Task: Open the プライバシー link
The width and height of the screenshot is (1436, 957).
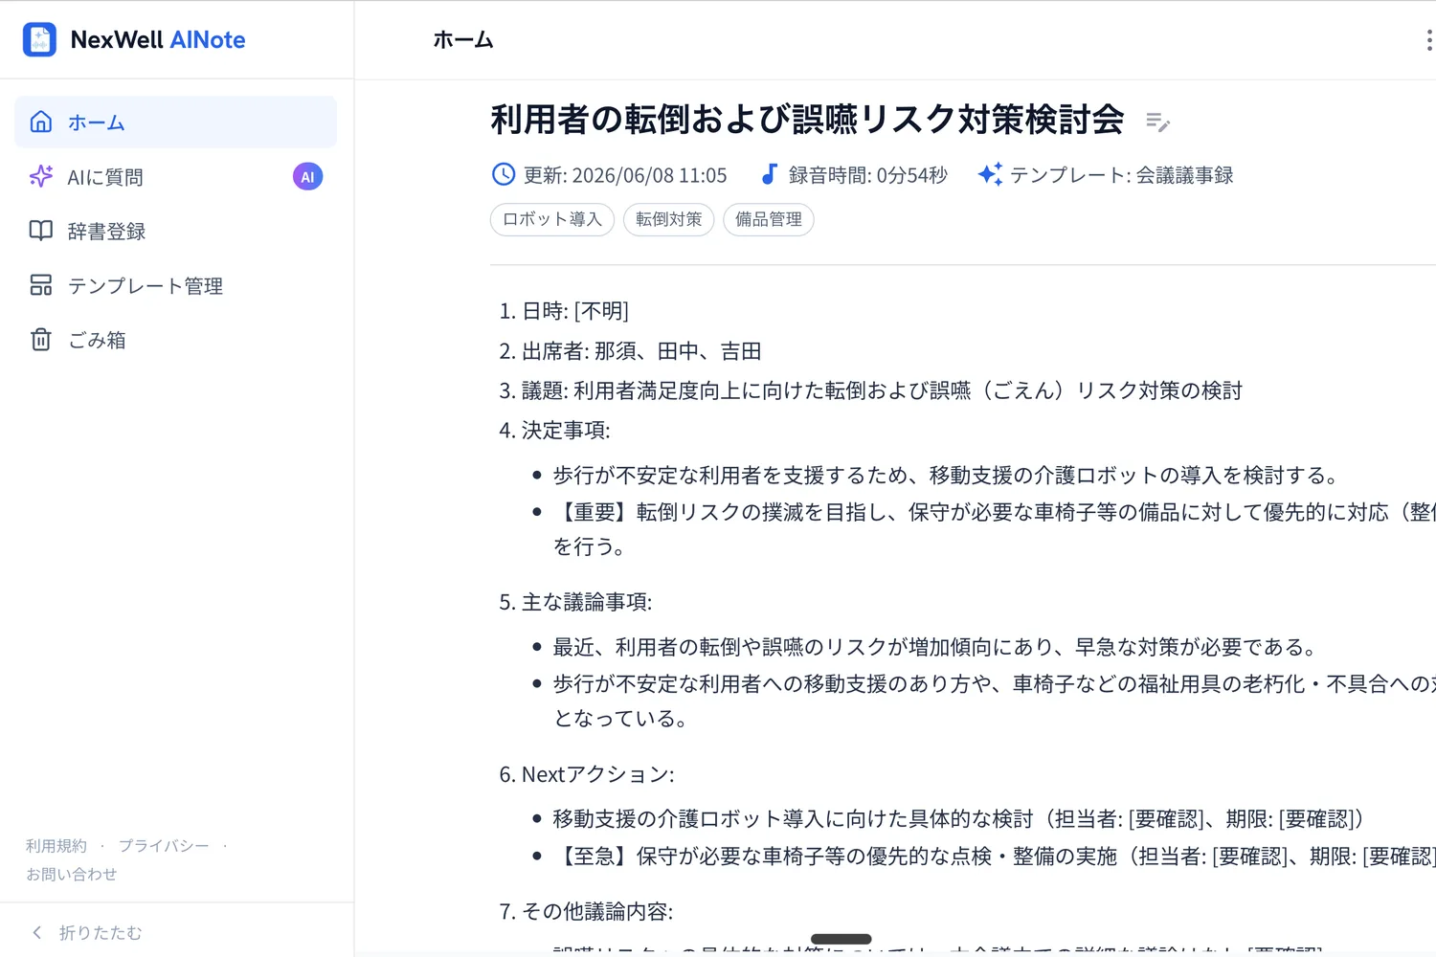Action: 164,846
